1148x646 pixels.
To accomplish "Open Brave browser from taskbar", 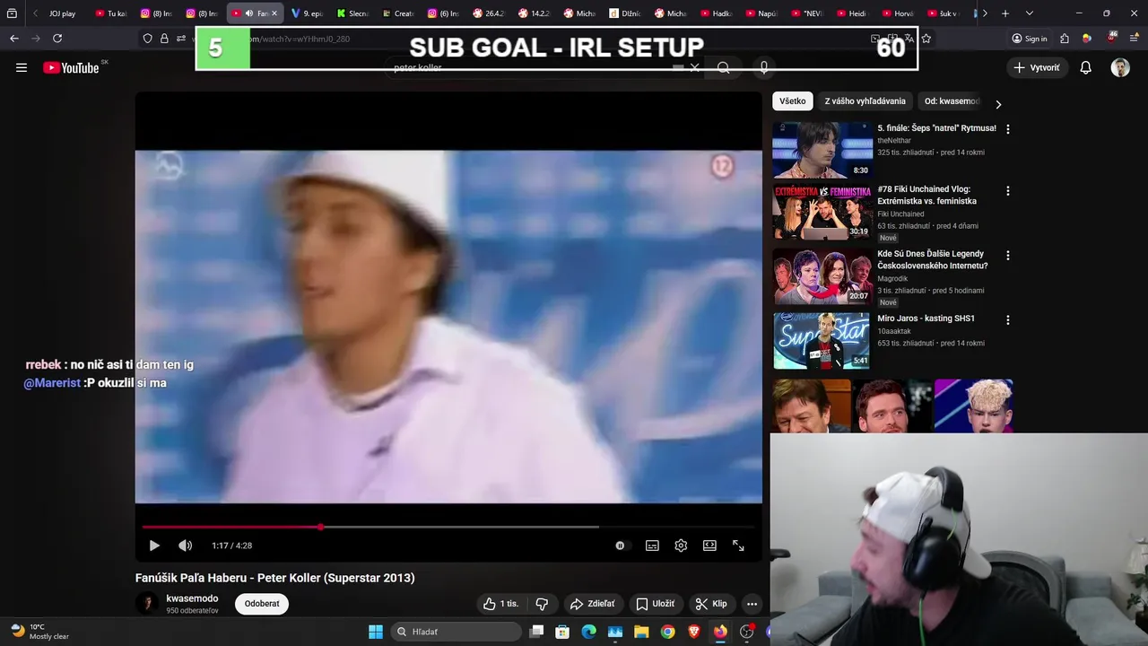I will coord(694,632).
